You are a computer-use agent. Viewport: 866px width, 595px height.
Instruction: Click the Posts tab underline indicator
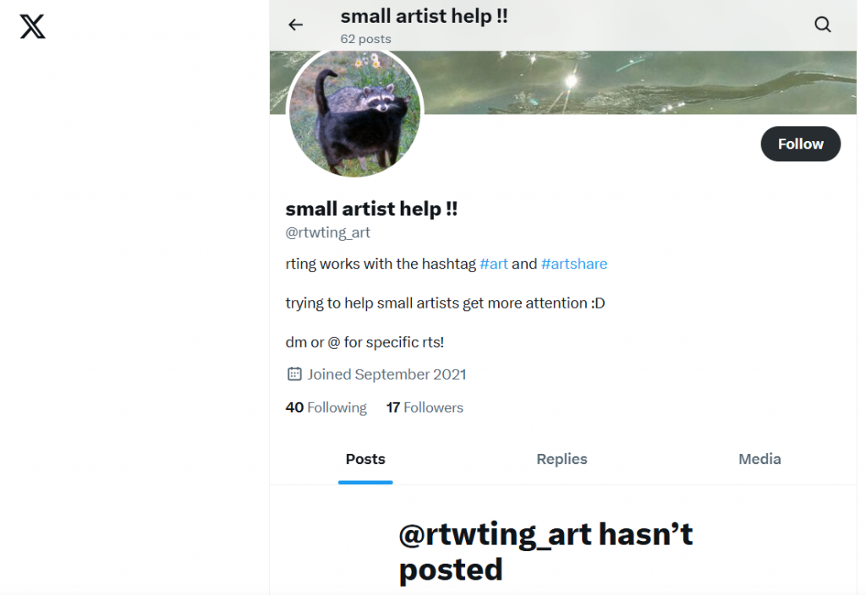coord(365,483)
